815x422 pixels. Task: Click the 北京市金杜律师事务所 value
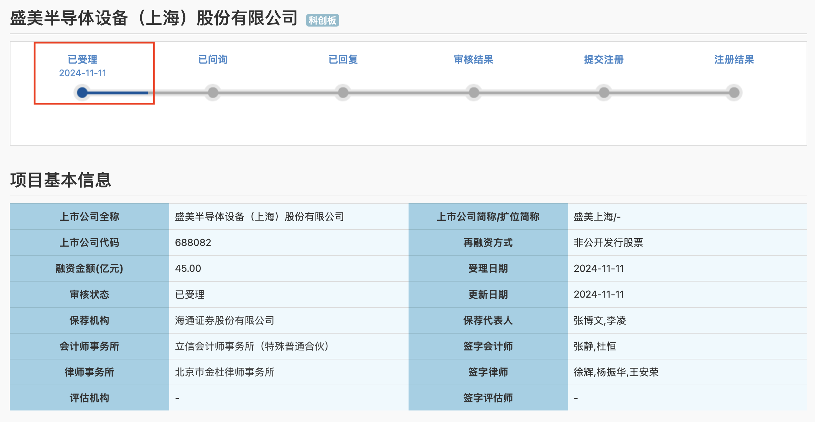coord(225,372)
